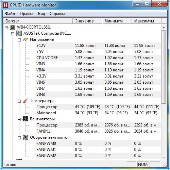Select the FANIN1 fan row
The image size is (170, 170).
click(x=98, y=131)
